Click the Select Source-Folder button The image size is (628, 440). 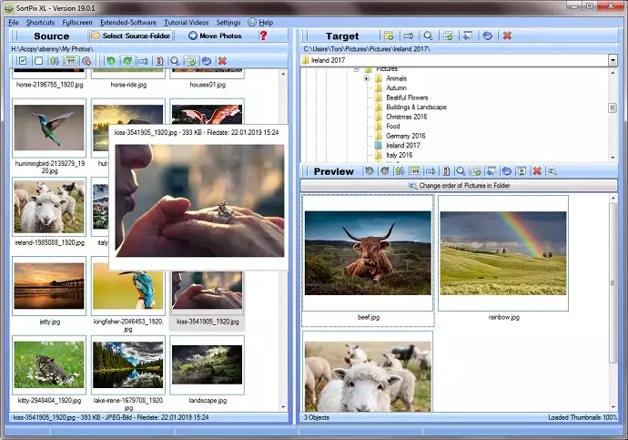(x=133, y=36)
